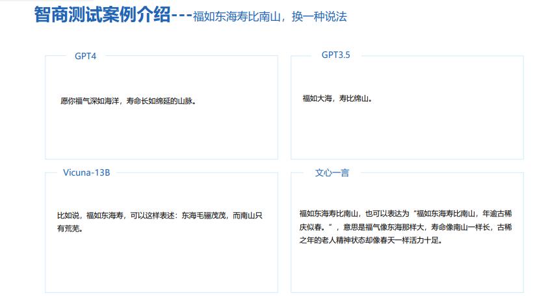Click 文心一言 first line 也可以表达为
Image resolution: width=550 pixels, height=296 pixels.
click(387, 213)
